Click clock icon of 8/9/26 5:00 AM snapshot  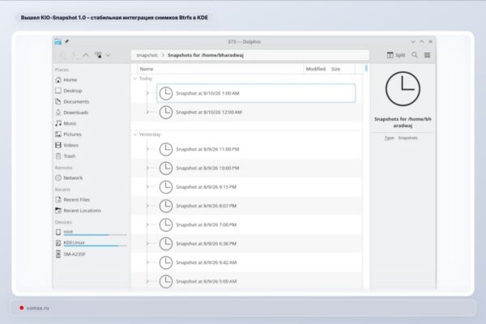pyautogui.click(x=166, y=282)
